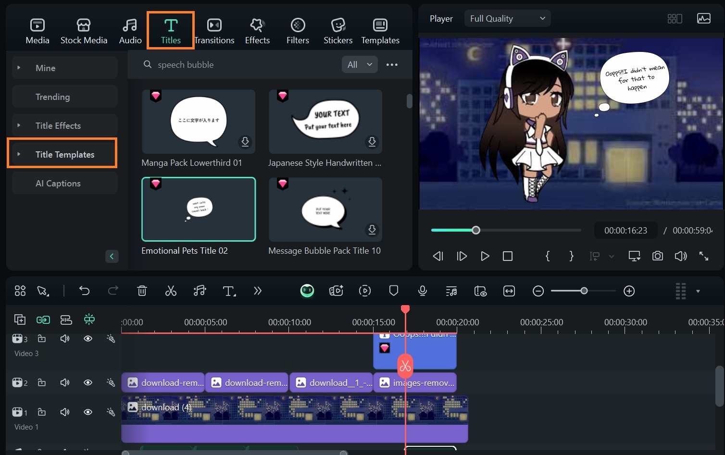Image resolution: width=725 pixels, height=455 pixels.
Task: Lock the Video 3 track
Action: pyautogui.click(x=42, y=339)
